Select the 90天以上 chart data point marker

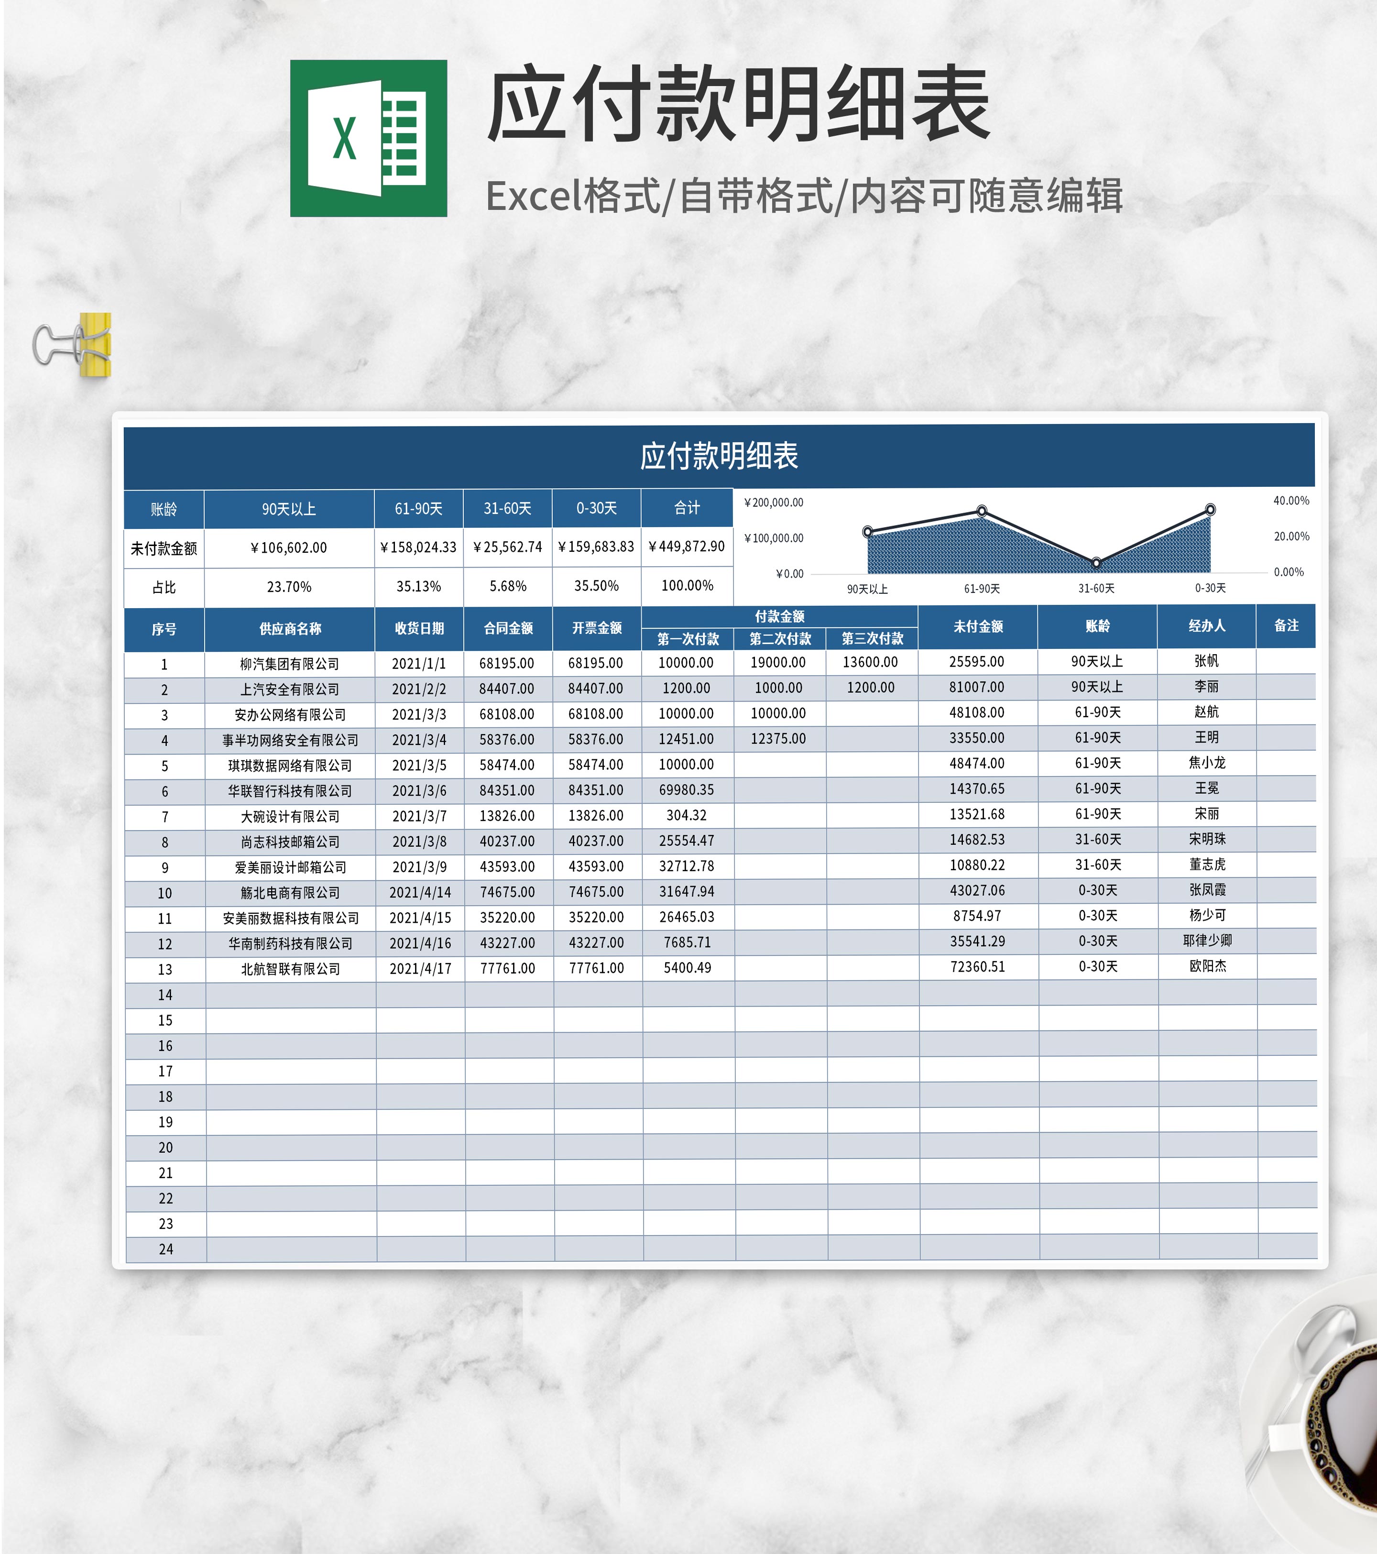[867, 532]
